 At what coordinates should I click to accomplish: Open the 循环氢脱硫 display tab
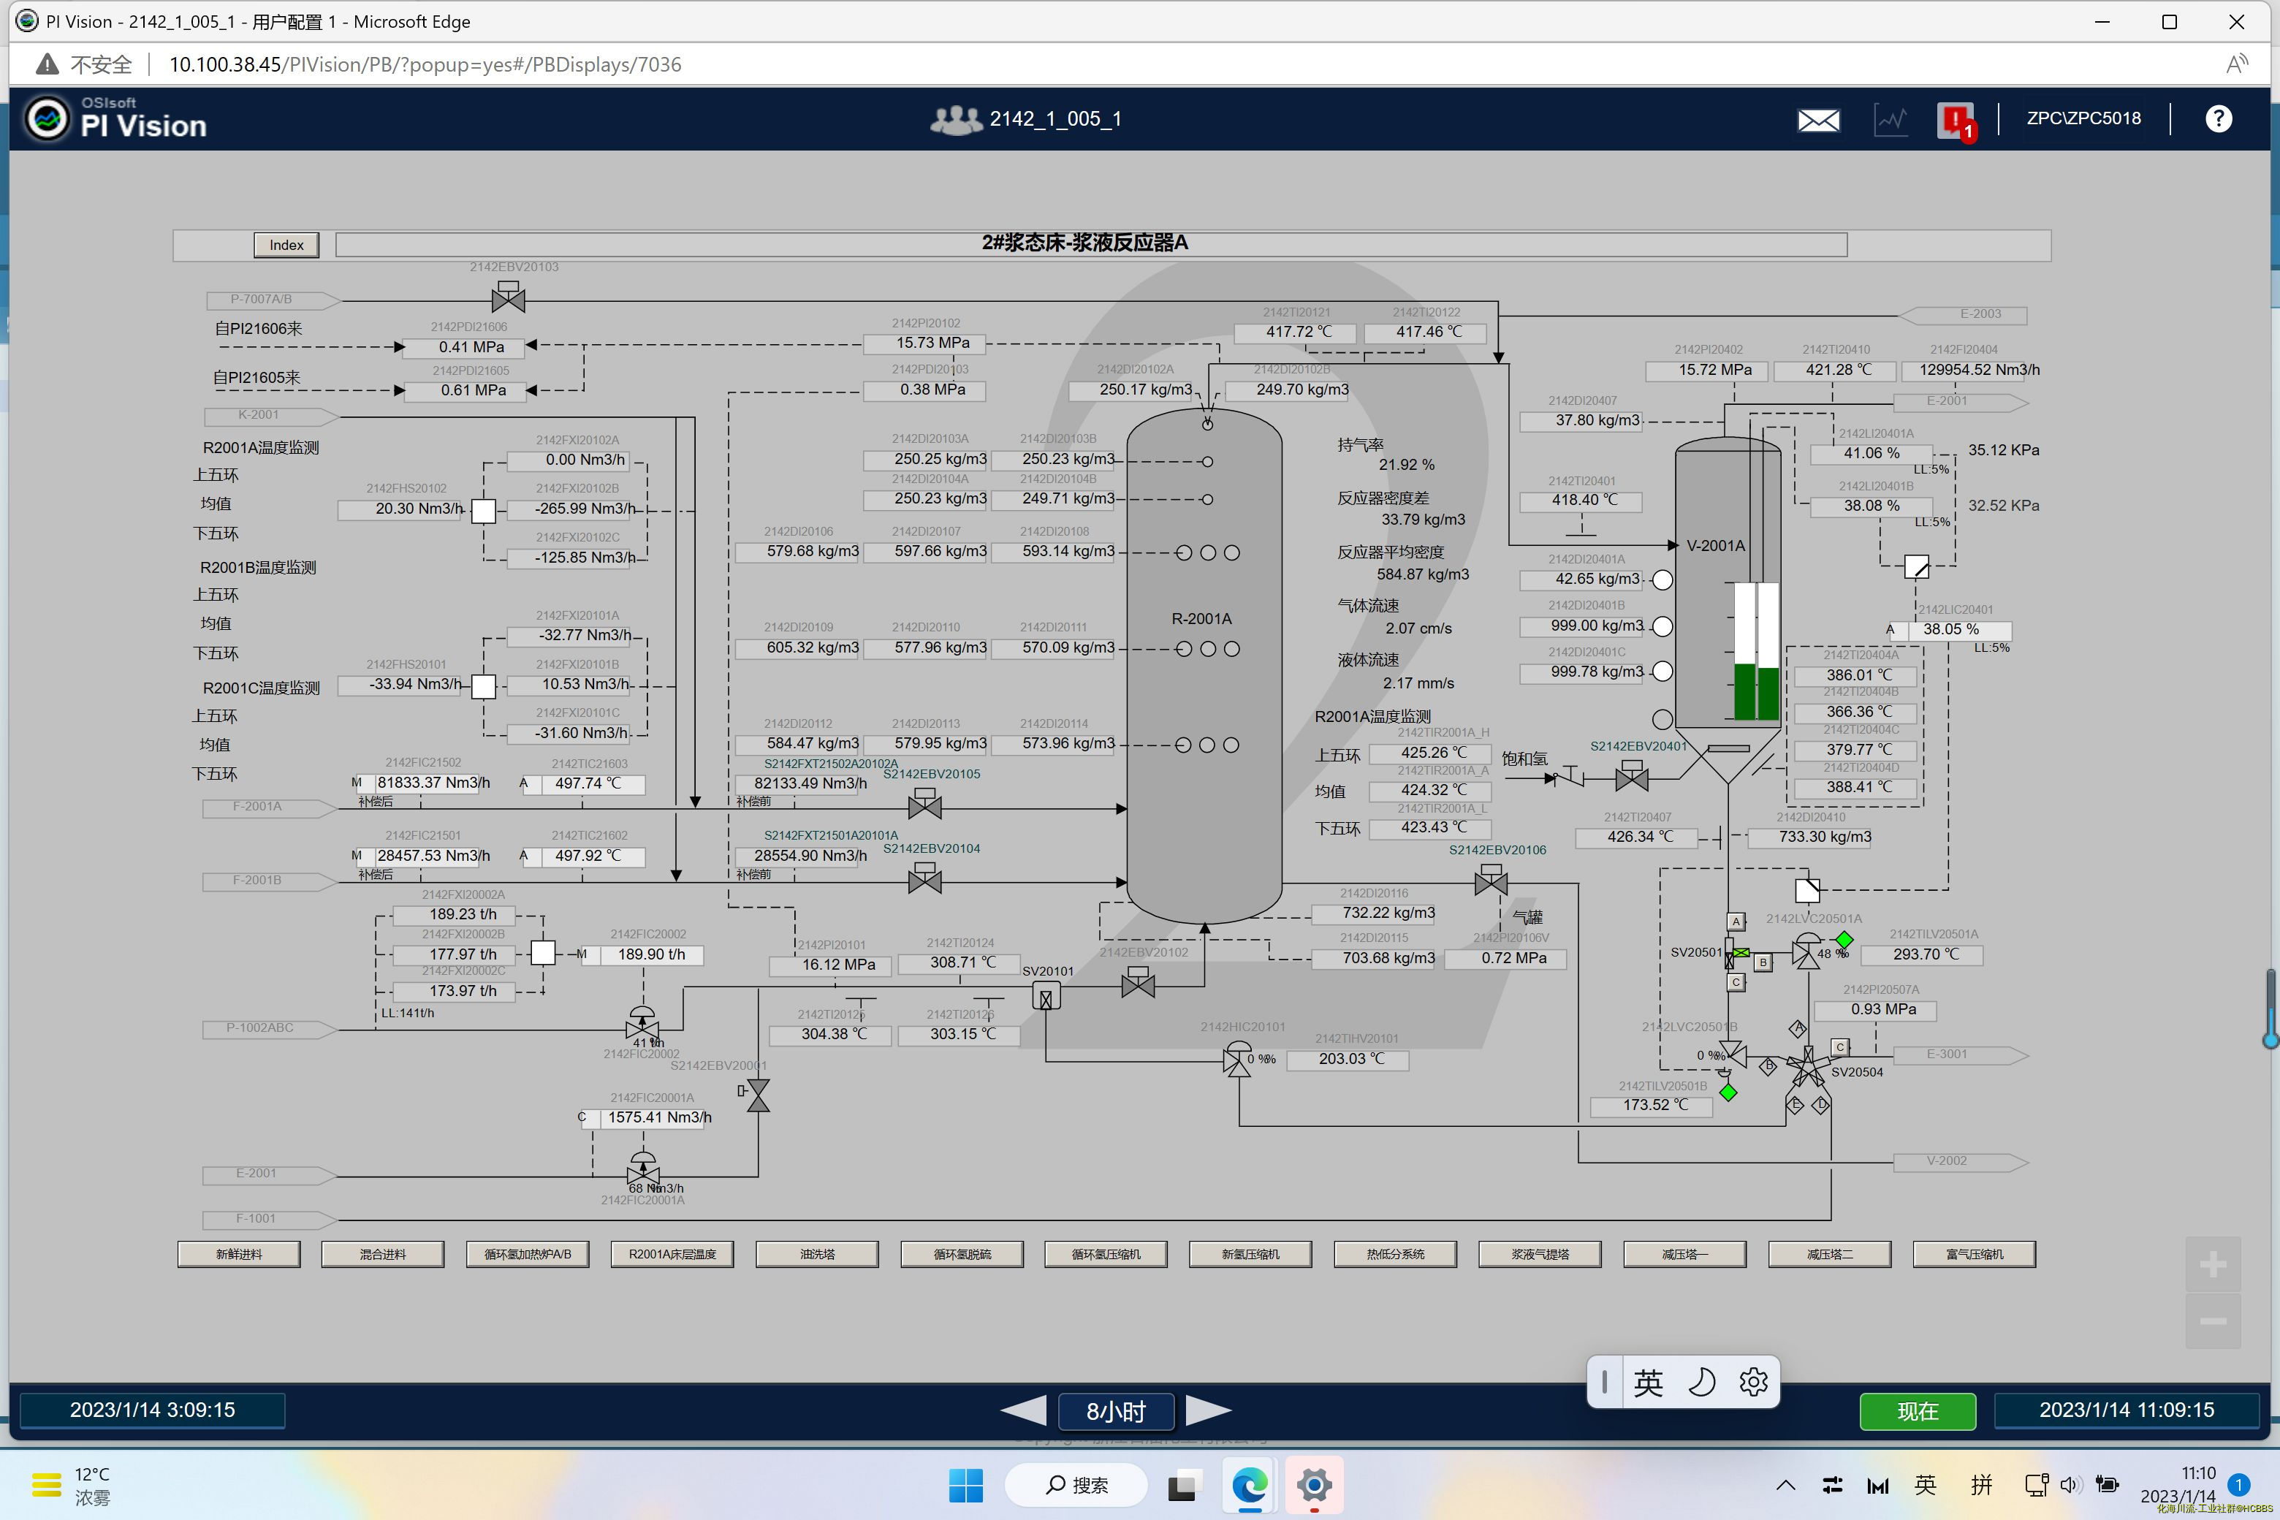(962, 1255)
